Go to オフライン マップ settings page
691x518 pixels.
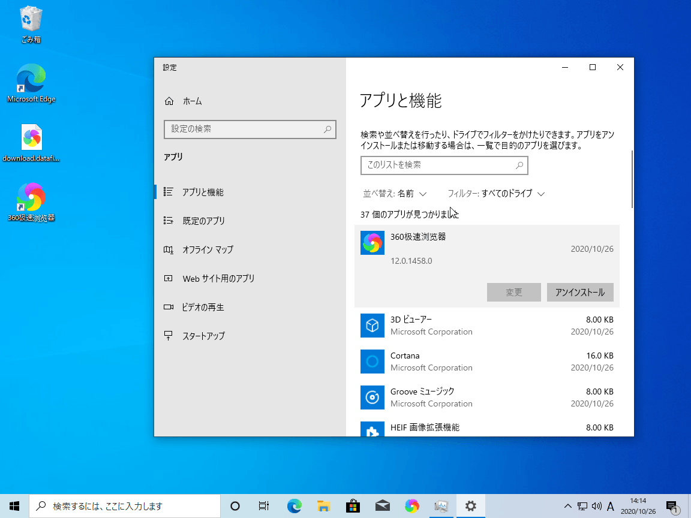click(x=208, y=249)
